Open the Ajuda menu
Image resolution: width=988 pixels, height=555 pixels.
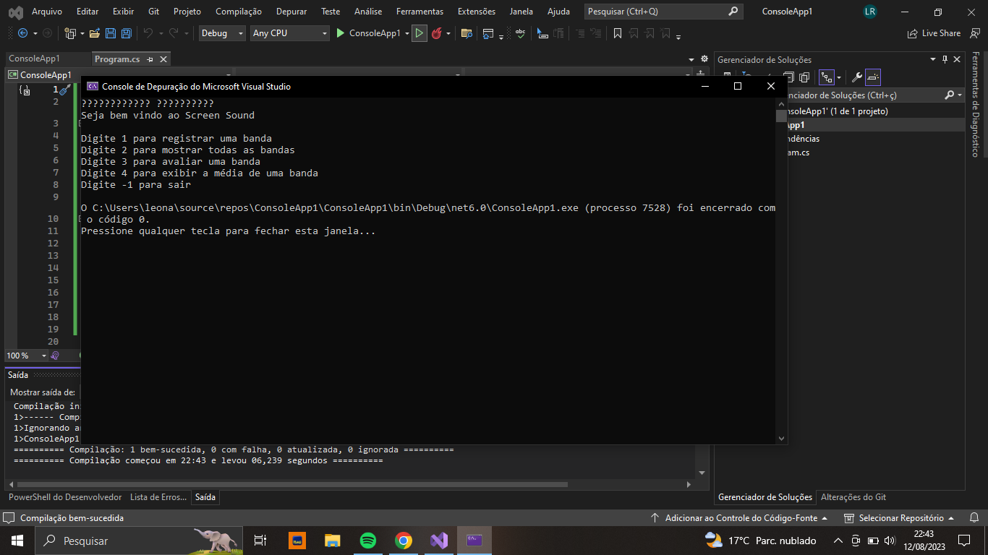(558, 12)
